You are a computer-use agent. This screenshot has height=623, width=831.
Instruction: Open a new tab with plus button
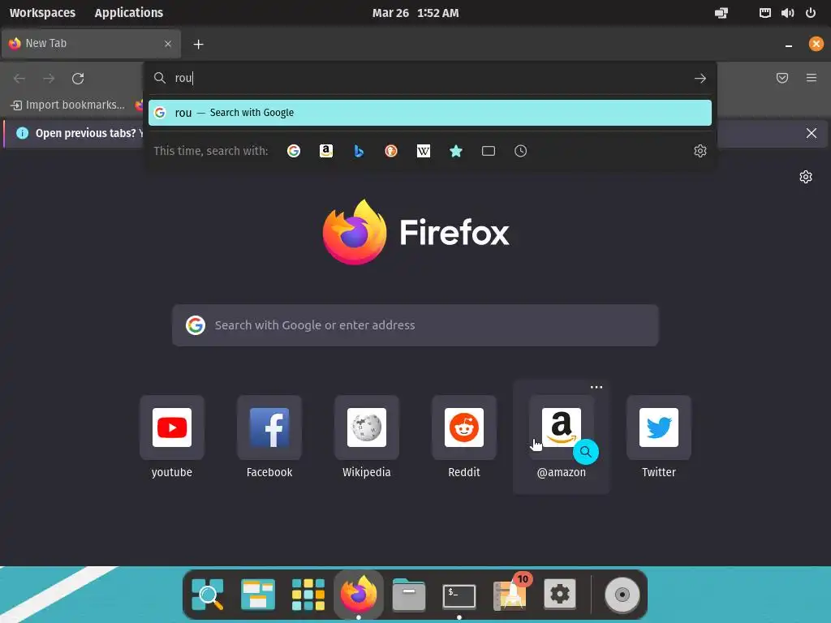coord(198,44)
